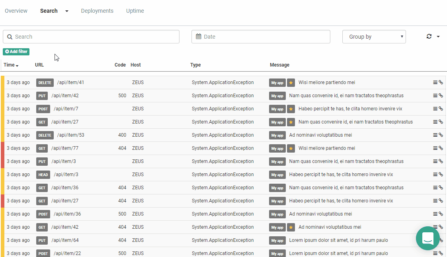The height and width of the screenshot is (257, 447).
Task: Switch to the Deployments tab
Action: tap(97, 11)
